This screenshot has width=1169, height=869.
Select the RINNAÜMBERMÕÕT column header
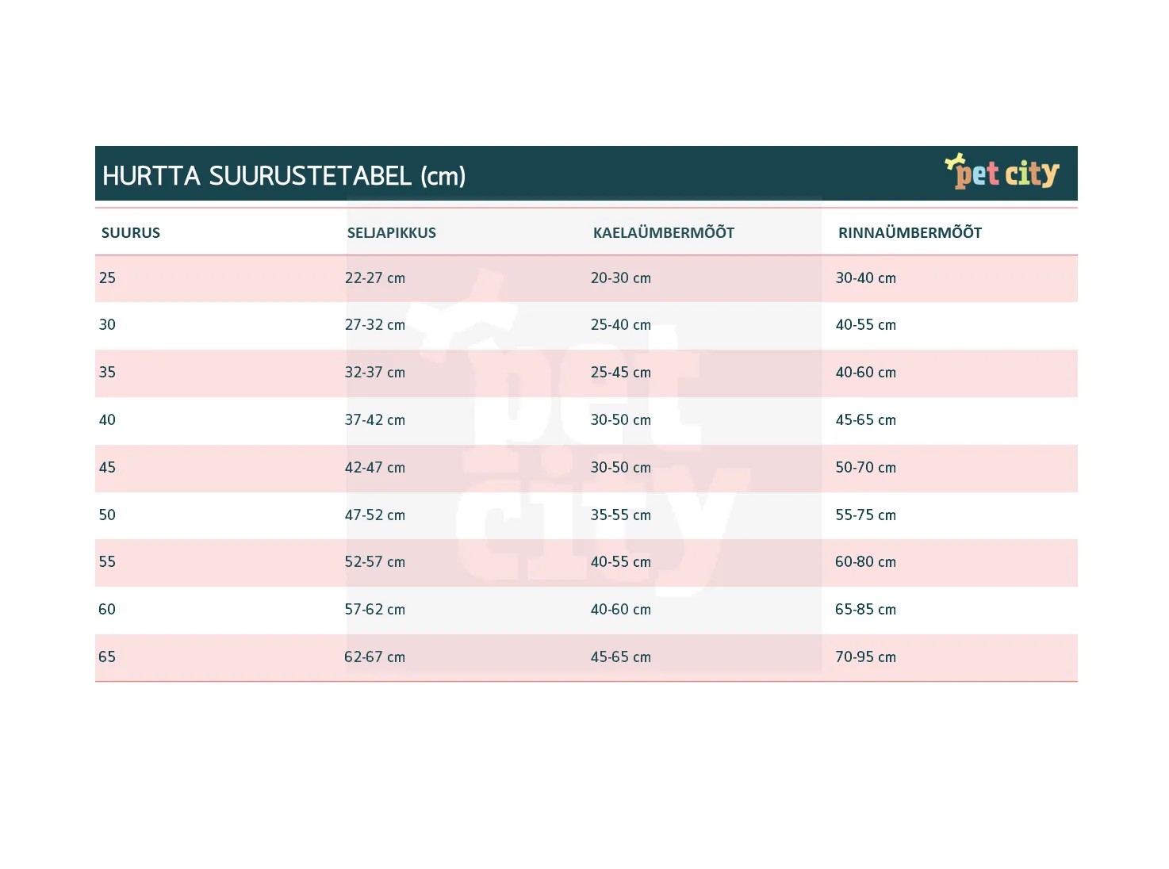pos(910,233)
